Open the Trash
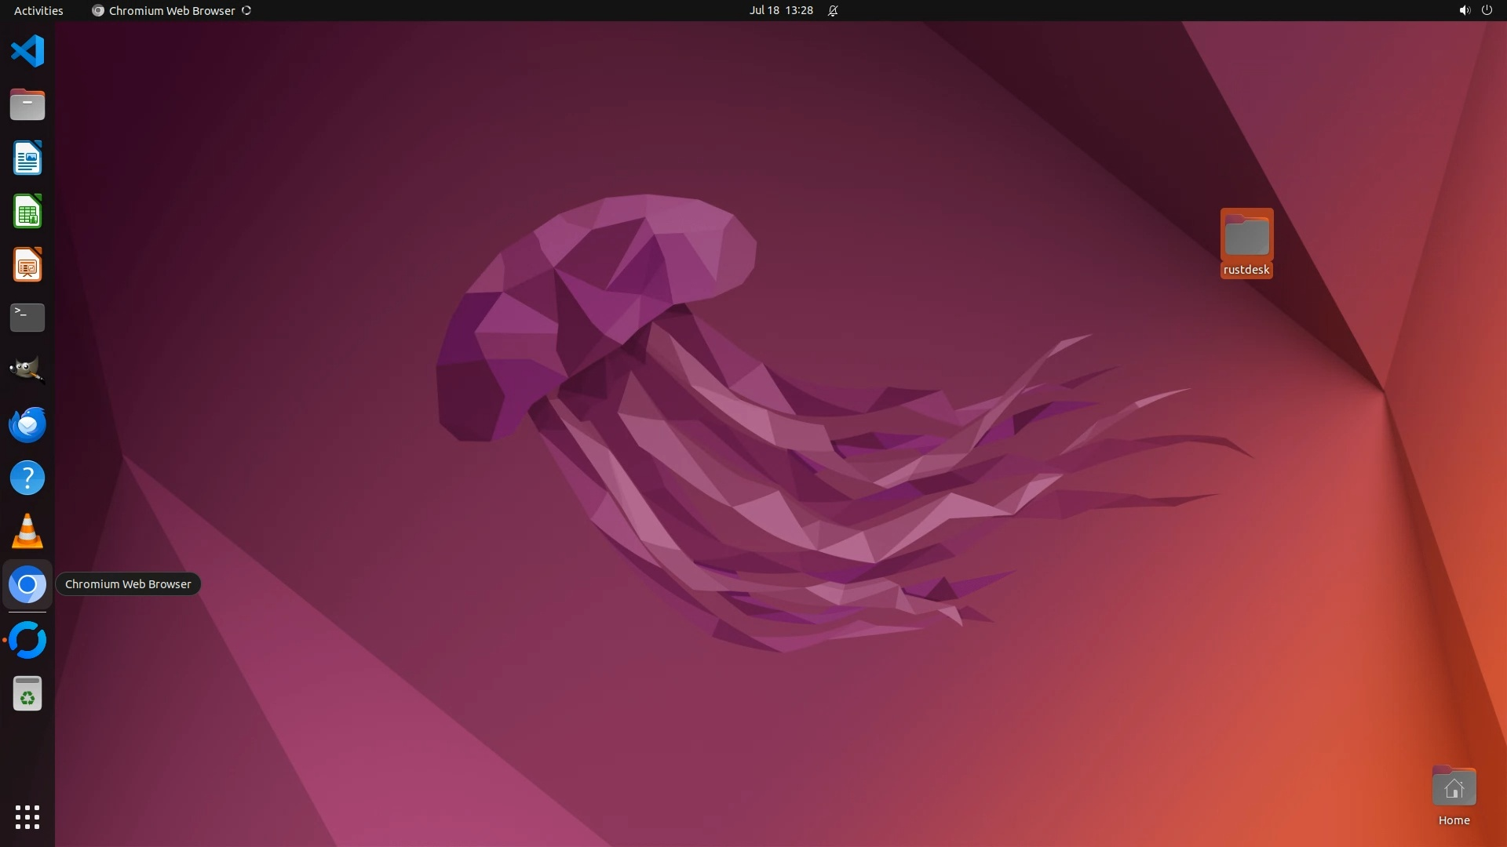The image size is (1507, 847). (27, 694)
